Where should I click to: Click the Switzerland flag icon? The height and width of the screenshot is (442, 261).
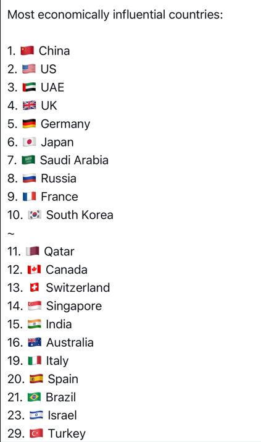[35, 287]
